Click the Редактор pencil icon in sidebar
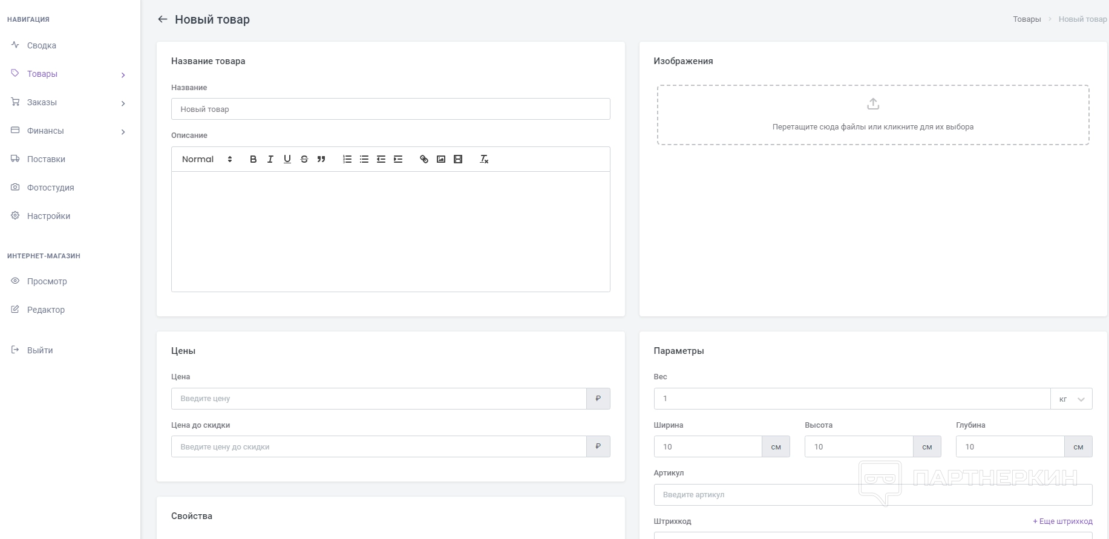This screenshot has width=1109, height=539. pos(15,309)
